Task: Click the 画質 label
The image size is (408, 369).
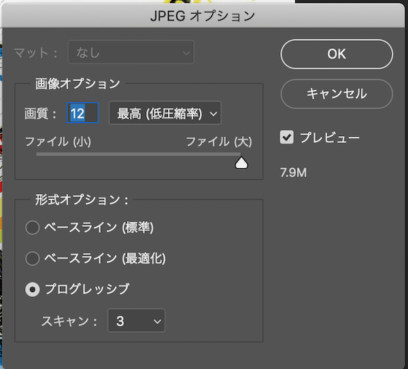Action: tap(40, 114)
